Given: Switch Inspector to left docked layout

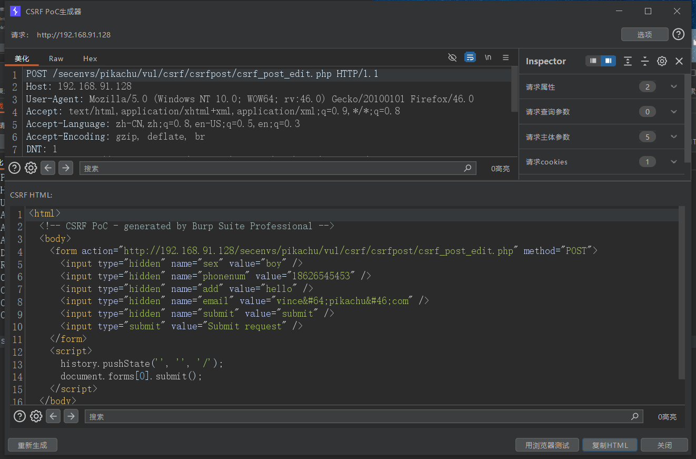Looking at the screenshot, I should coord(593,61).
